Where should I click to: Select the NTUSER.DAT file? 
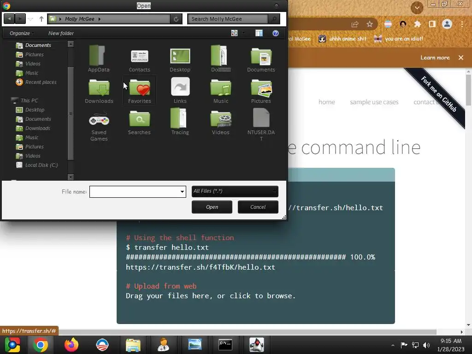coord(261,125)
